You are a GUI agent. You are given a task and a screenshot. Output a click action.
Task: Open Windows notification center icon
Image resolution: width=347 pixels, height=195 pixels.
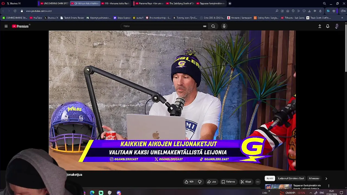[x=342, y=193]
